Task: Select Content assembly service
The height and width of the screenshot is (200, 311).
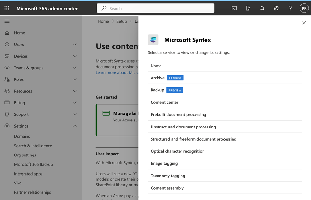Action: [x=225, y=188]
